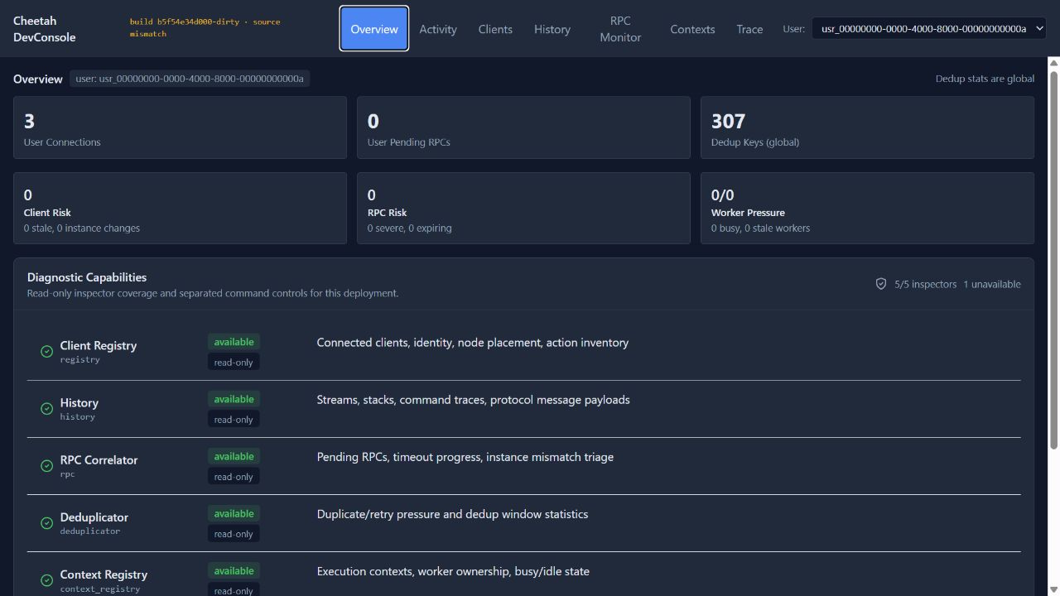
Task: Click the available badge for Deduplicator
Action: pyautogui.click(x=234, y=513)
